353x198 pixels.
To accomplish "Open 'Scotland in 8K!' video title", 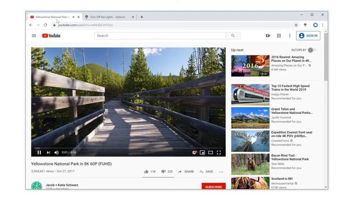I will [282, 179].
